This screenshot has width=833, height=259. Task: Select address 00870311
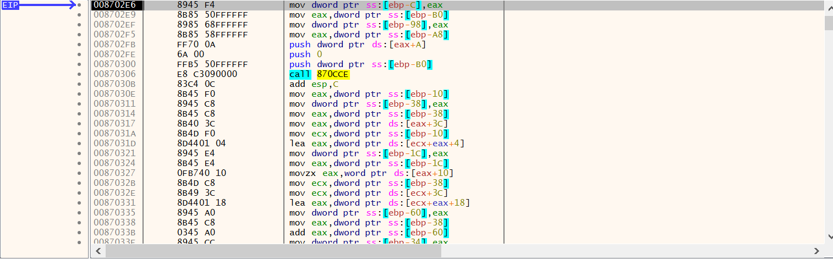[114, 104]
